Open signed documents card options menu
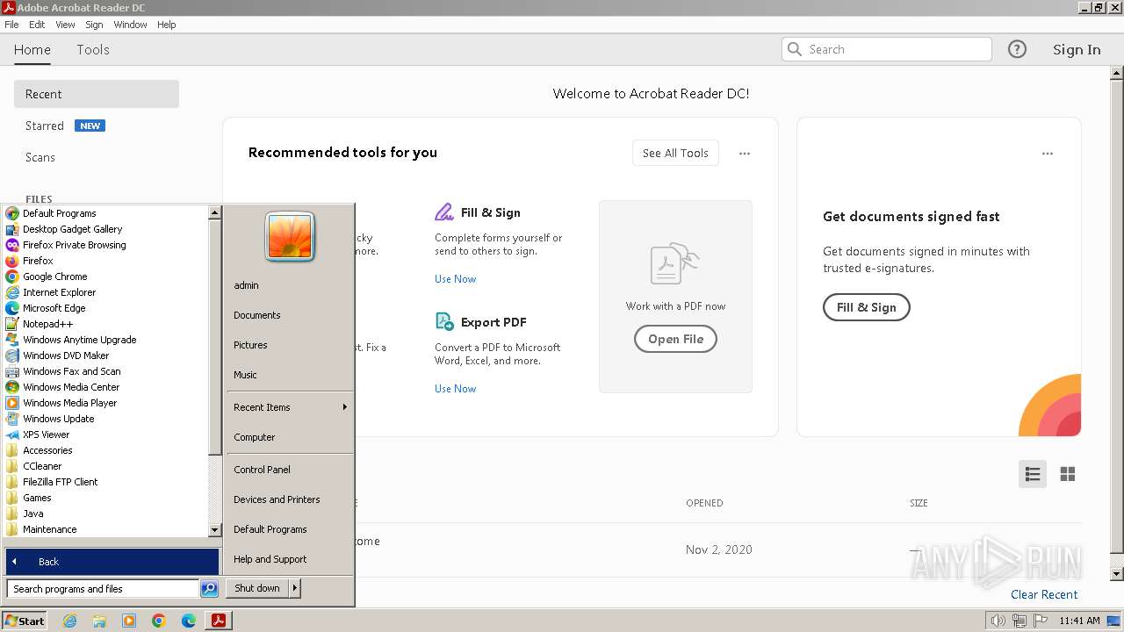1124x632 pixels. (x=1048, y=153)
